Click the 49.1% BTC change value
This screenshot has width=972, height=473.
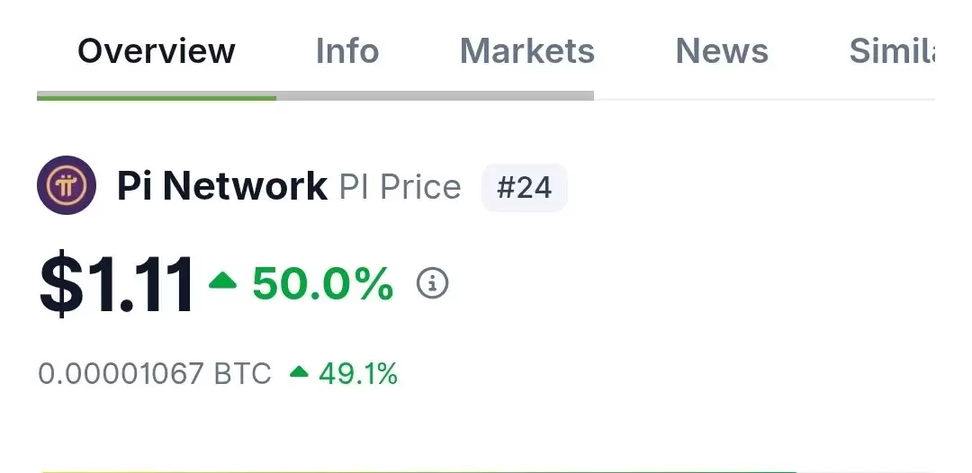357,374
